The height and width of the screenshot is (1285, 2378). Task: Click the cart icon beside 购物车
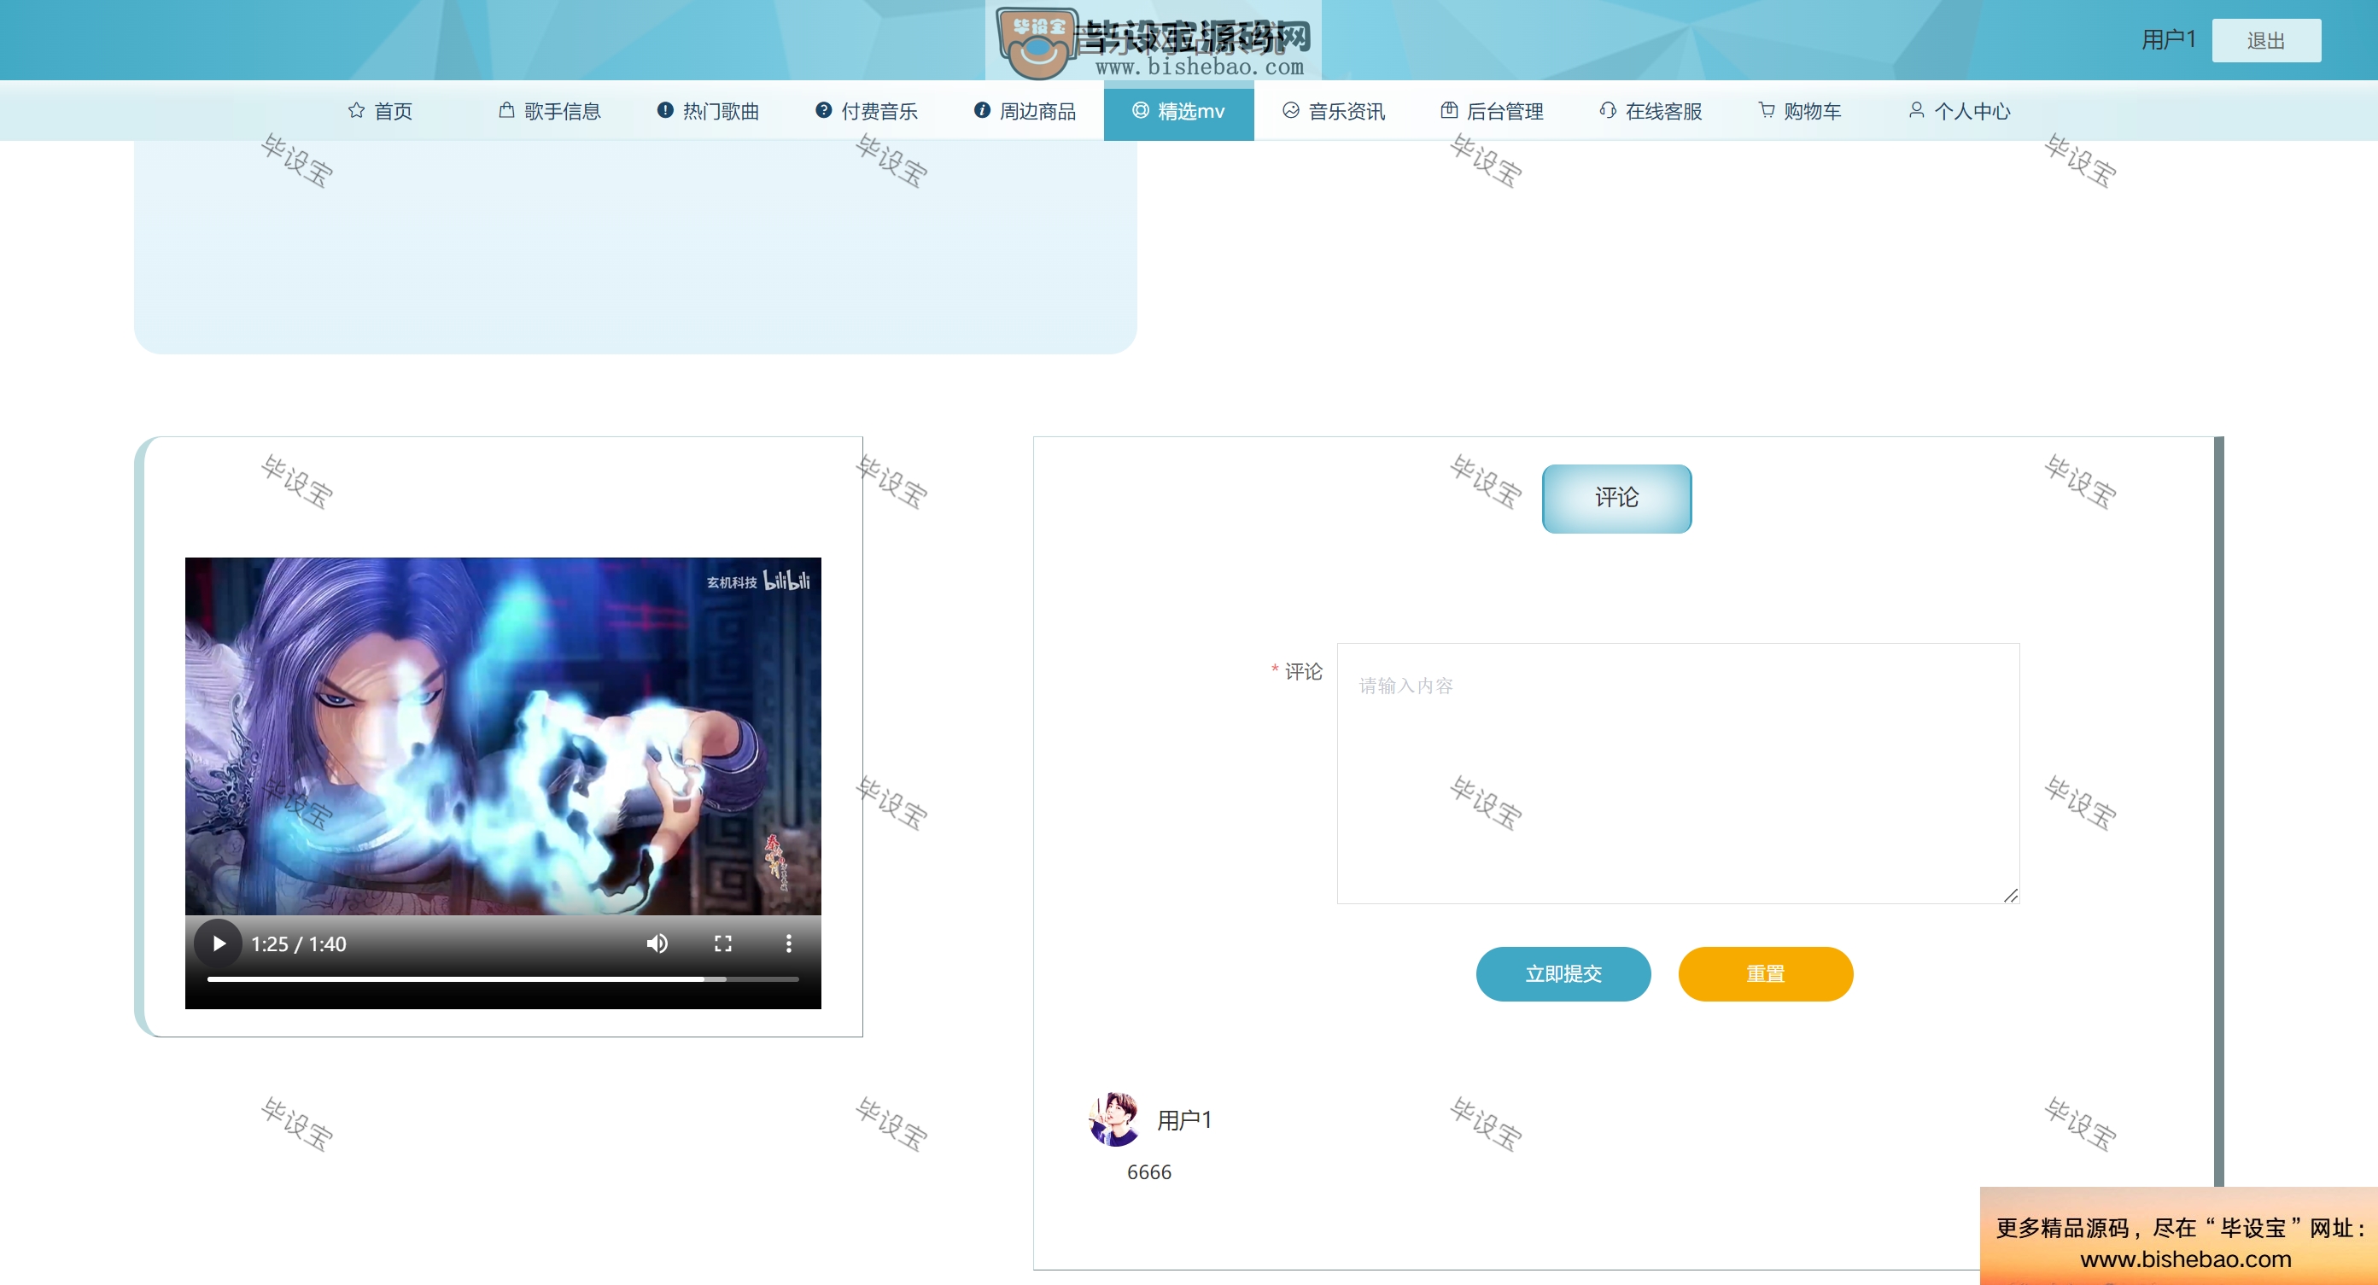coord(1767,111)
